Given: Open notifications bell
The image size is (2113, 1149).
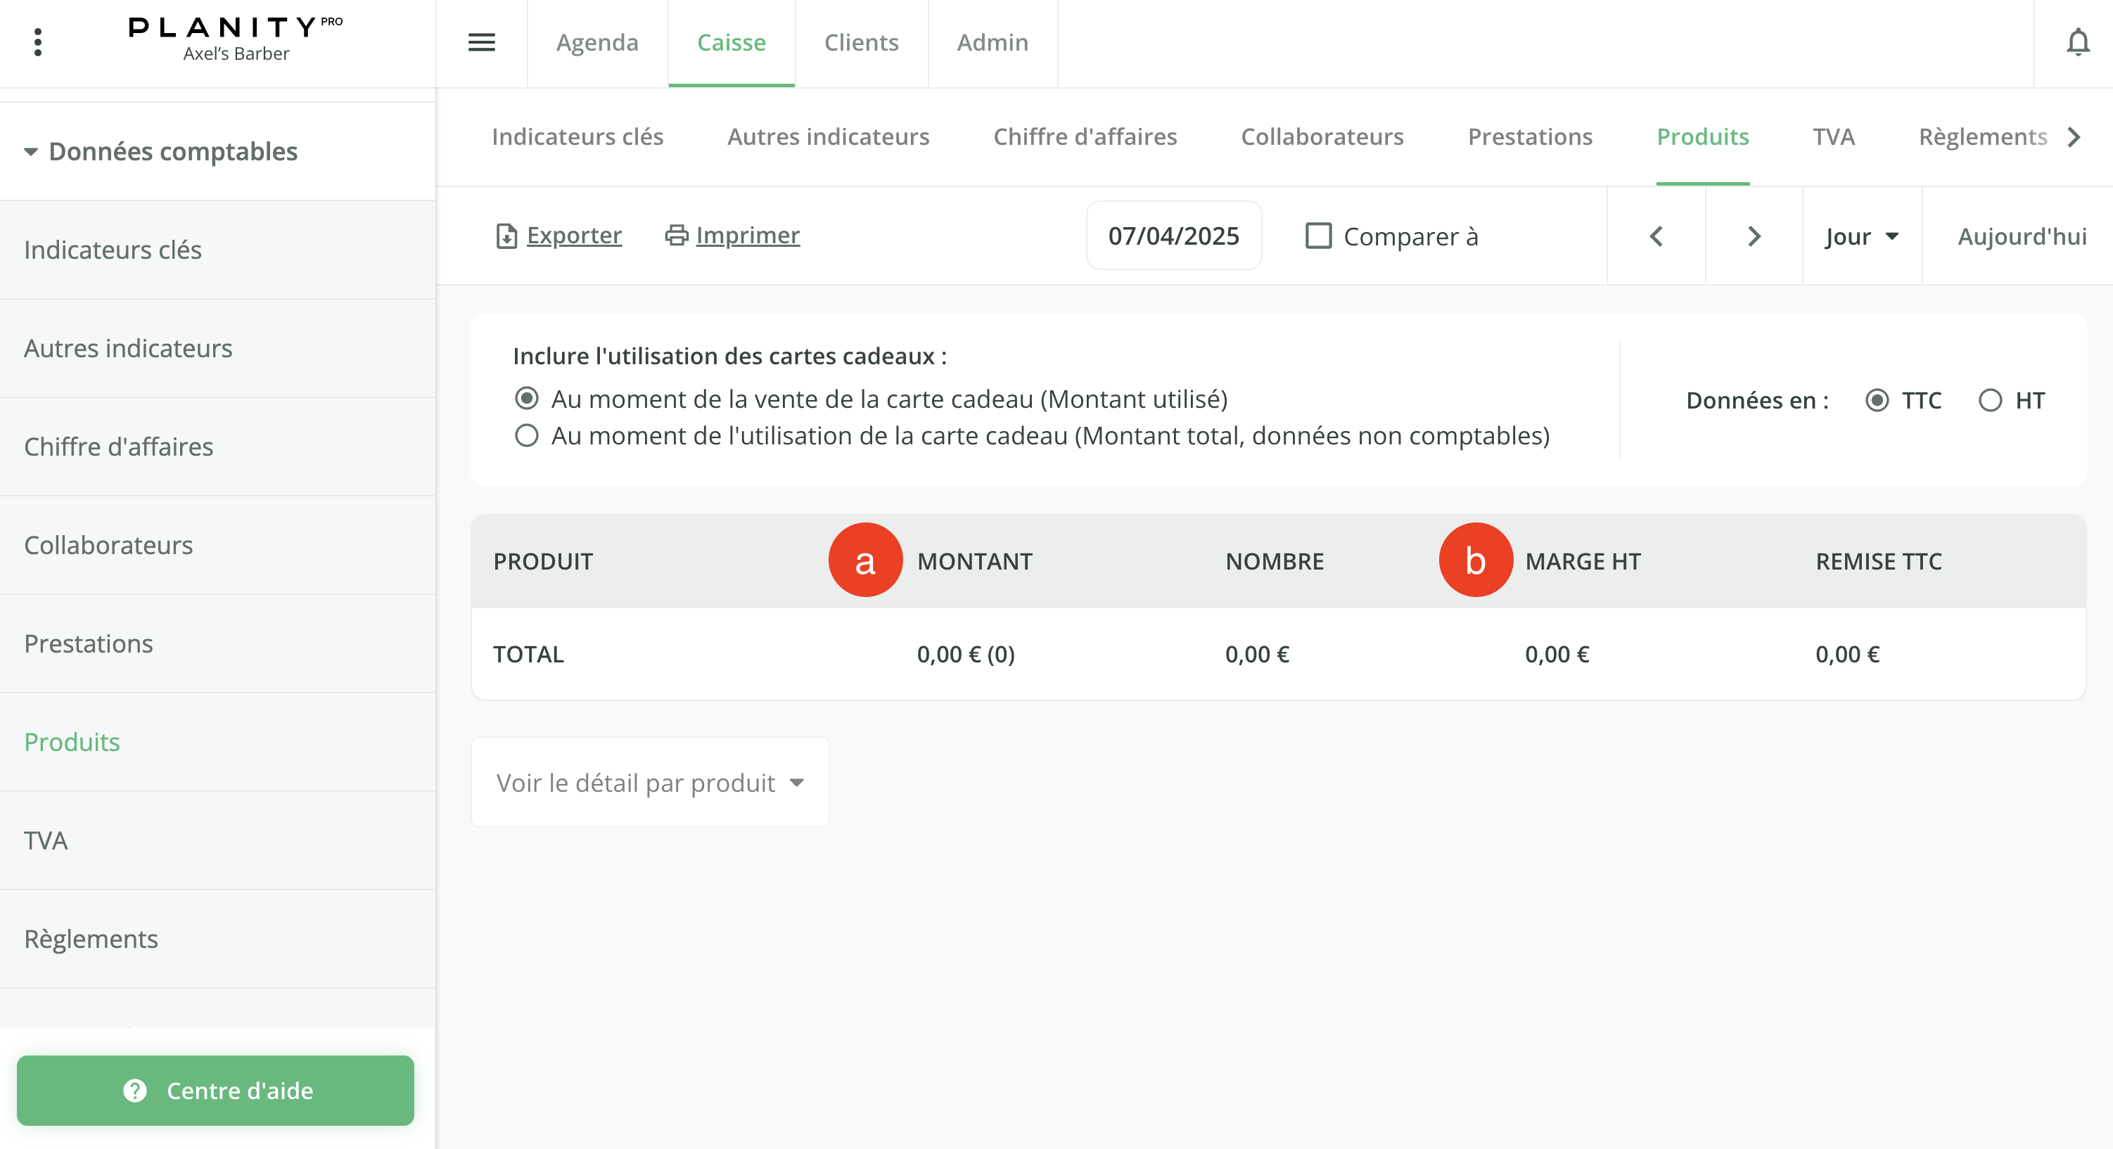Looking at the screenshot, I should point(2077,41).
